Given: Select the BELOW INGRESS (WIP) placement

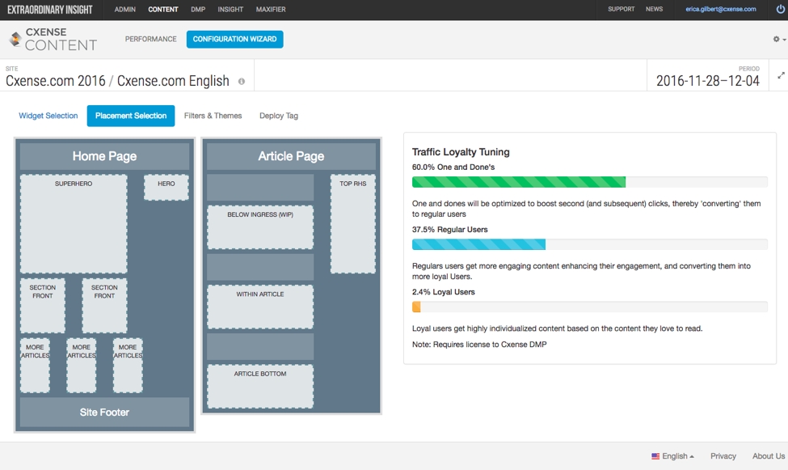Looking at the screenshot, I should (x=260, y=227).
